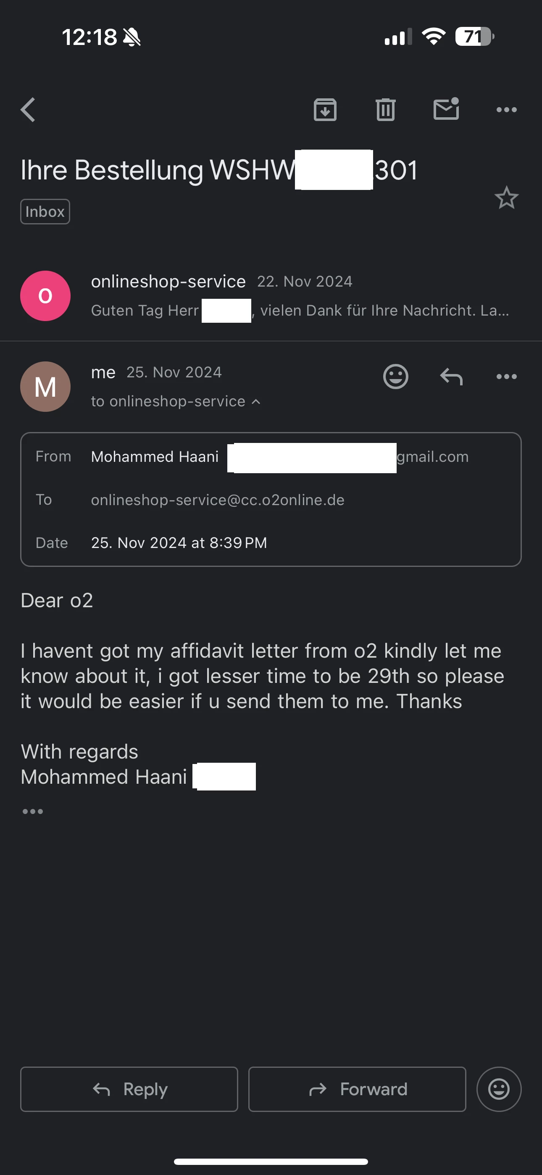This screenshot has width=542, height=1175.
Task: Open conversation more options menu
Action: pyautogui.click(x=506, y=110)
